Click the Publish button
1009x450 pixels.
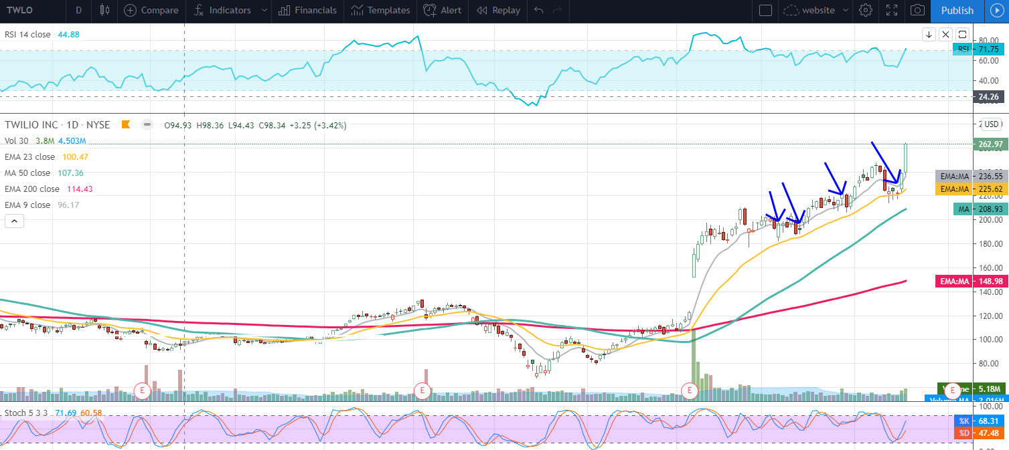[x=957, y=10]
